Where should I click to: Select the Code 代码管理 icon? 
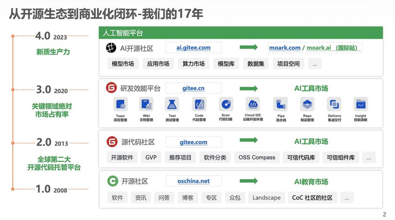[x=199, y=104]
